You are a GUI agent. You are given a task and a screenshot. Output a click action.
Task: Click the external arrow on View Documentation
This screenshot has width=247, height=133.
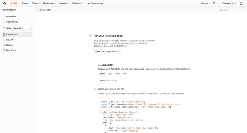119,51
